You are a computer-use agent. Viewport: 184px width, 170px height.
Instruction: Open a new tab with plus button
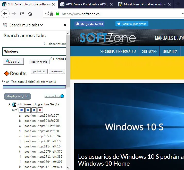[x=178, y=4]
